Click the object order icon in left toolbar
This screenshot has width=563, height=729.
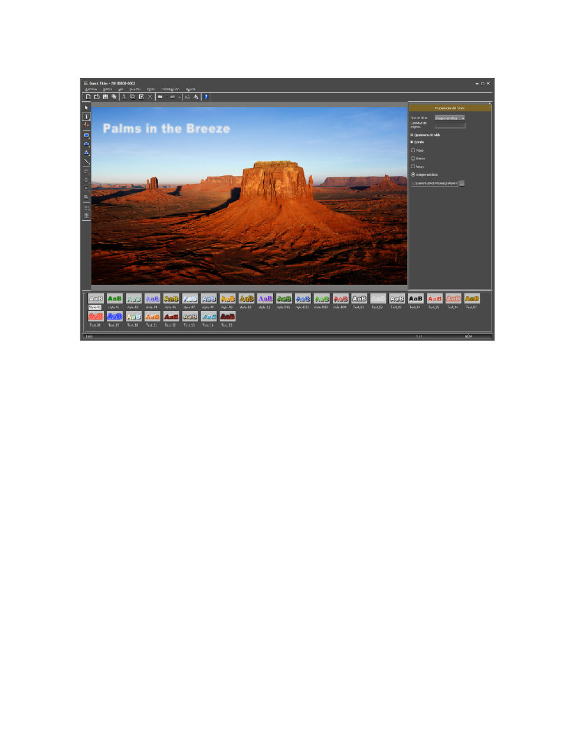[86, 197]
